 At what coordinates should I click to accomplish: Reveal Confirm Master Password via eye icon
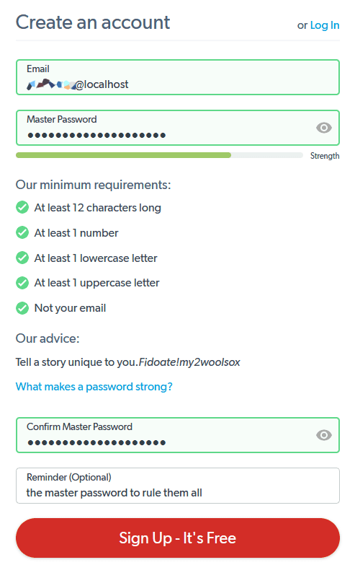pyautogui.click(x=323, y=435)
